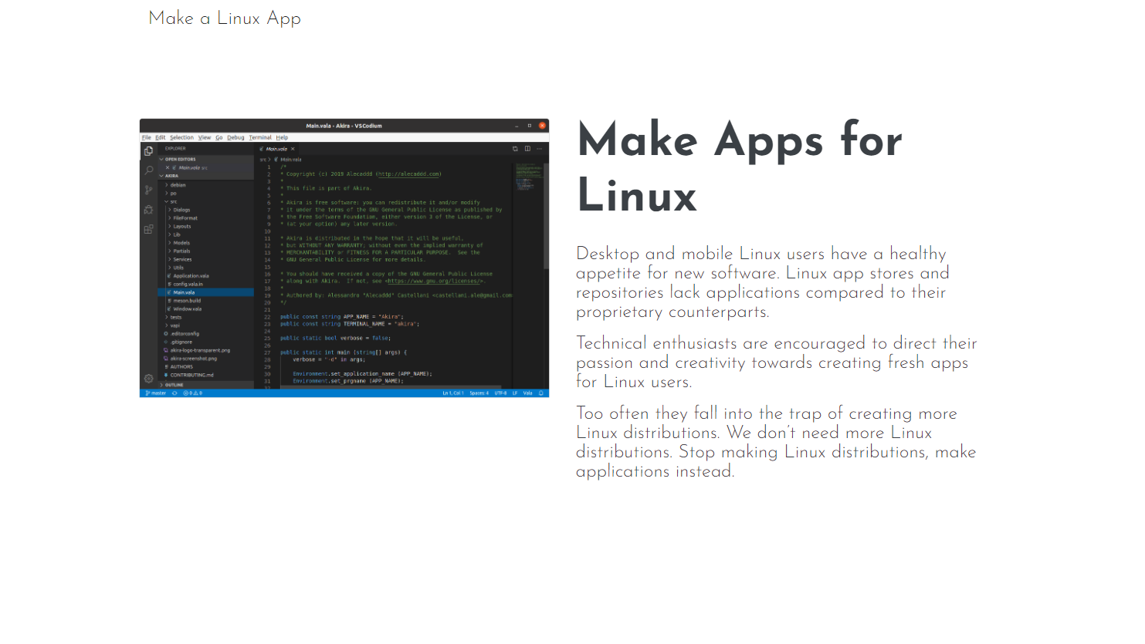Screen dimensions: 1145x644
Task: Collapse the OPEN EDITORS section
Action: coord(206,159)
